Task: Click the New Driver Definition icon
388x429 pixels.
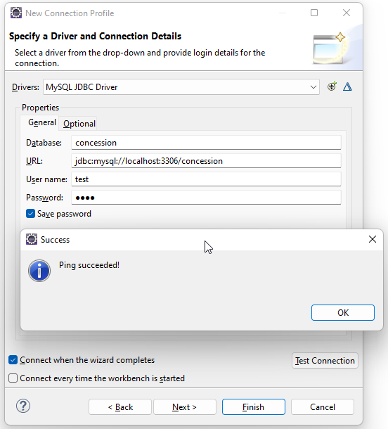Action: coord(332,87)
